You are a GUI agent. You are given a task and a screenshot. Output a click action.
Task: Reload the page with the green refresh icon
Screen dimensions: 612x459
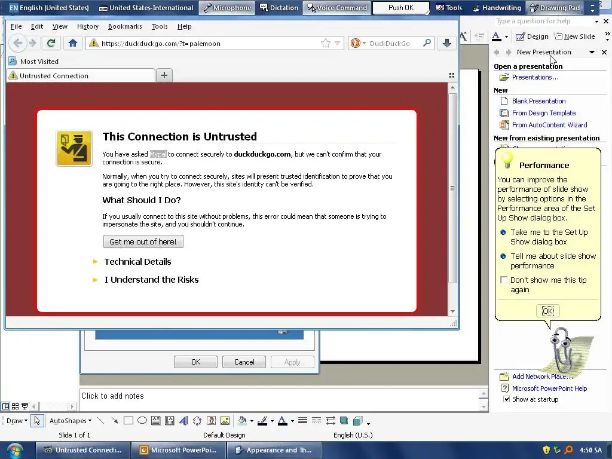[x=51, y=43]
